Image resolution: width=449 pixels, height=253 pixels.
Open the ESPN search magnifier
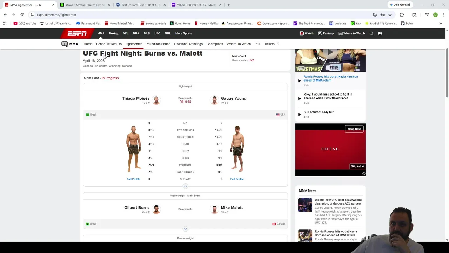coord(371,33)
